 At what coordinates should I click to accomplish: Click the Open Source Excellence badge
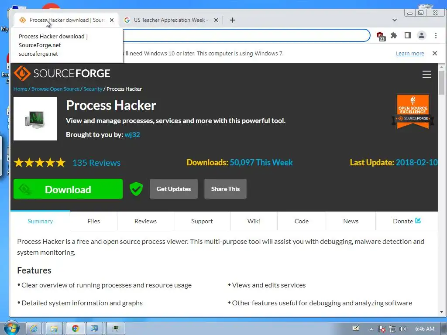[413, 112]
